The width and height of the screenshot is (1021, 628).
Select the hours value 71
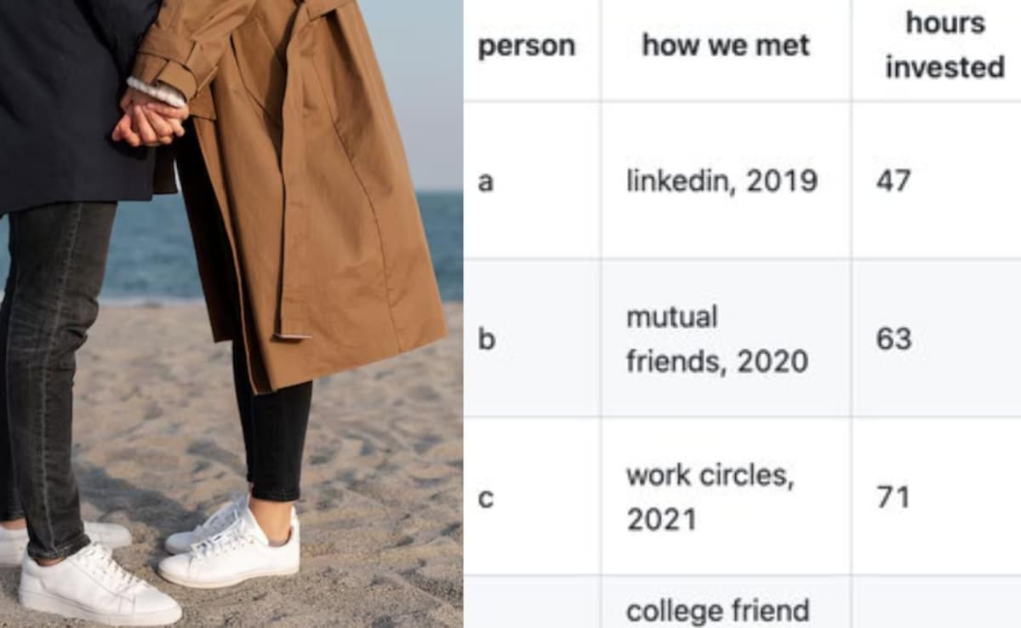[x=893, y=497]
